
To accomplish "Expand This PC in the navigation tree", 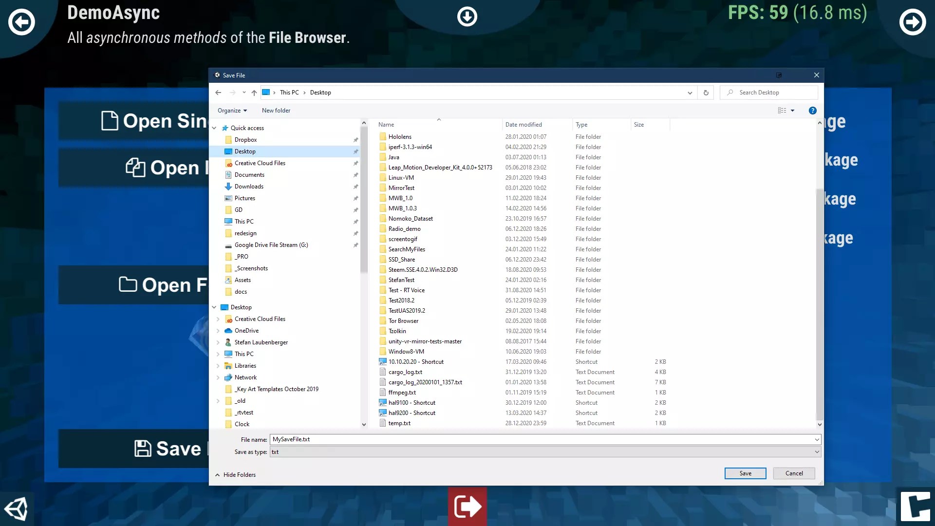I will pos(218,354).
